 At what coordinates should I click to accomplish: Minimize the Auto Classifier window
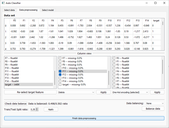pyautogui.click(x=146, y=3)
